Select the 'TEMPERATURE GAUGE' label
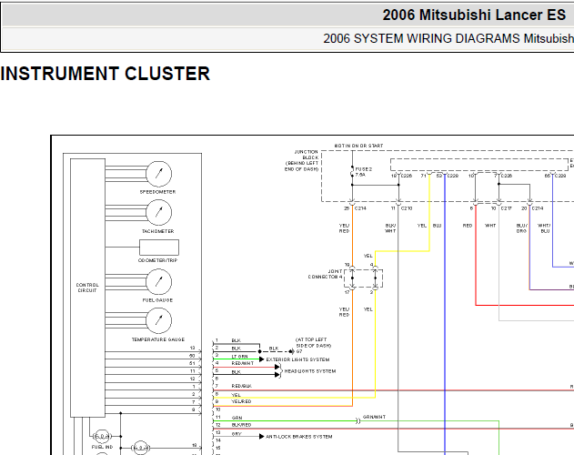Viewport: 574px width, 455px height. pos(158,339)
